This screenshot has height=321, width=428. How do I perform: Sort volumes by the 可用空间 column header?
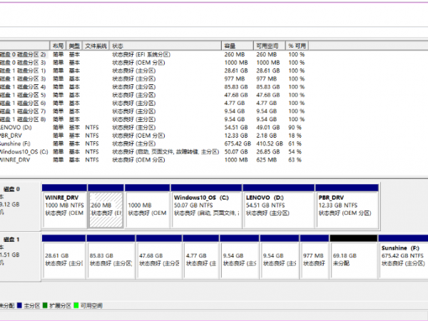270,44
